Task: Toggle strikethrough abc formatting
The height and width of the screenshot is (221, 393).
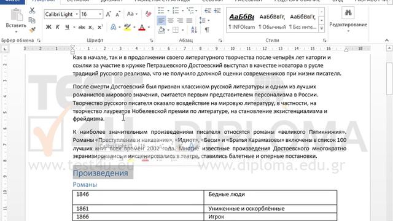Action: [x=82, y=27]
